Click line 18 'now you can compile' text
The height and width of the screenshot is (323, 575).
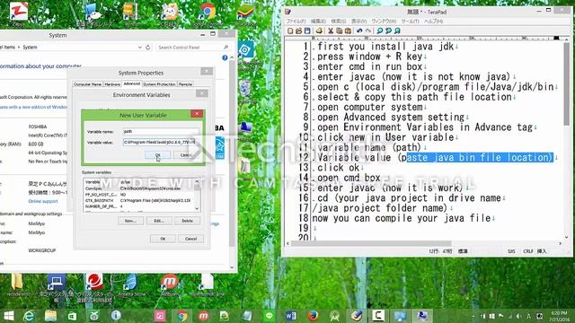point(402,218)
